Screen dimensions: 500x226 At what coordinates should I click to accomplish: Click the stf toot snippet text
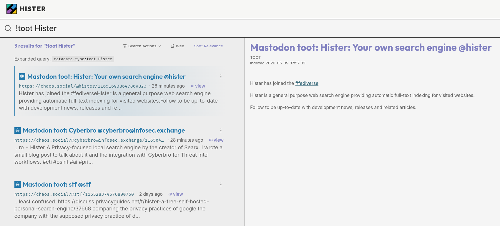[112, 209]
